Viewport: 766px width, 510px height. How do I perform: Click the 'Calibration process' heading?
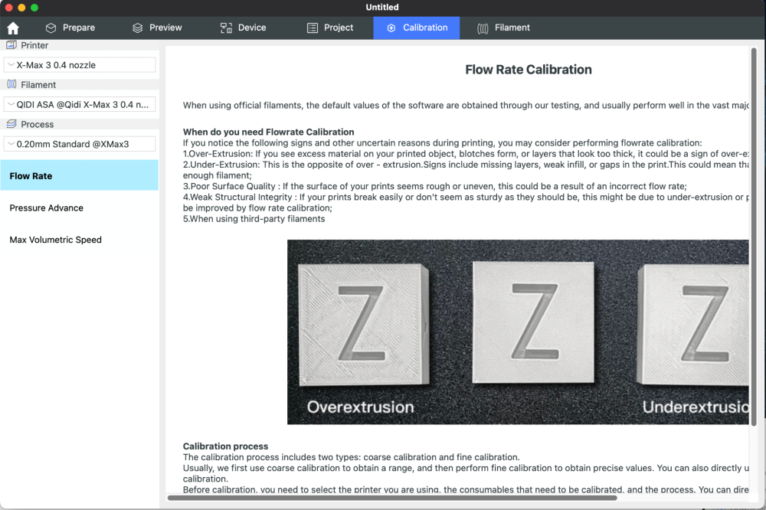click(225, 446)
